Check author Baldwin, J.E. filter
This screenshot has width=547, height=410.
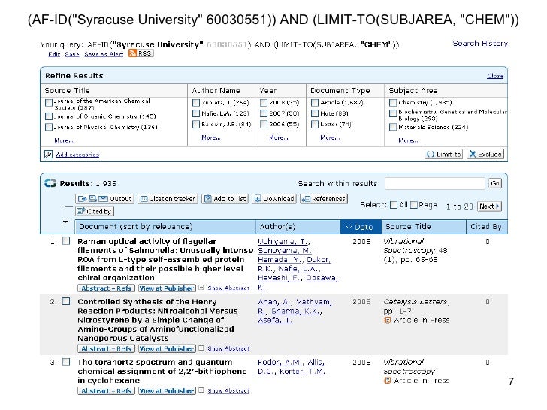(x=196, y=124)
